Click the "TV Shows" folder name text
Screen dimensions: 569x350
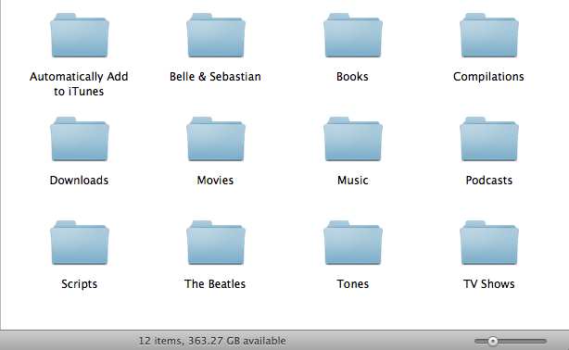click(488, 284)
